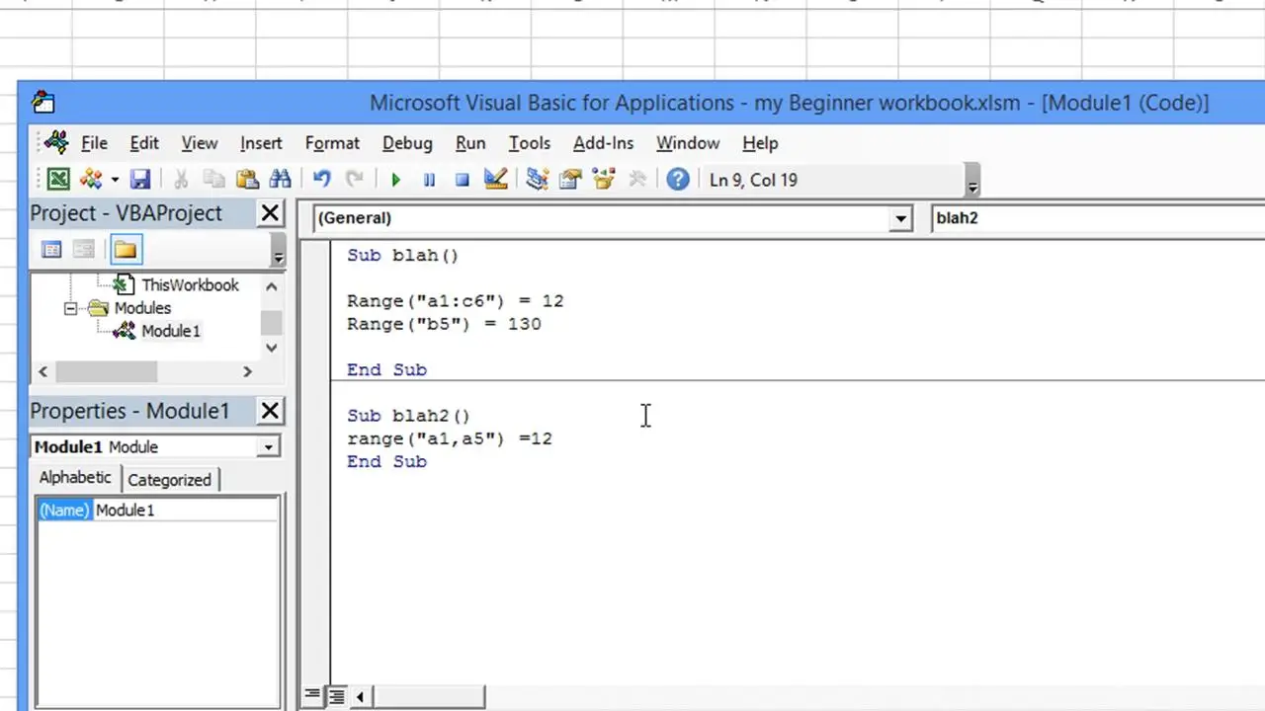Open the blah2 procedure dropdown
The height and width of the screenshot is (711, 1265).
1097,218
